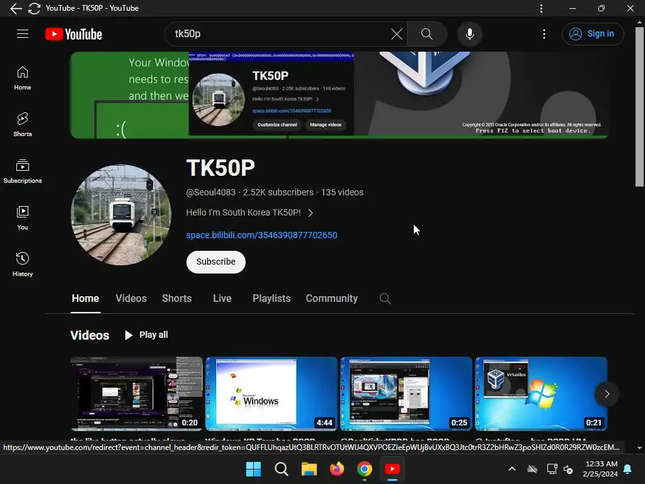The image size is (645, 484).
Task: Open Windows taskbar Search
Action: pos(282,469)
